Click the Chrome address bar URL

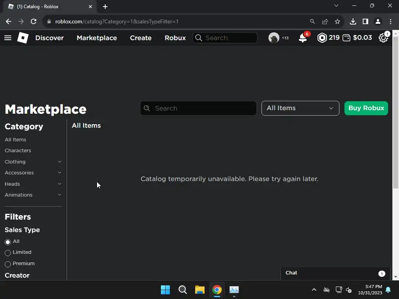point(117,22)
